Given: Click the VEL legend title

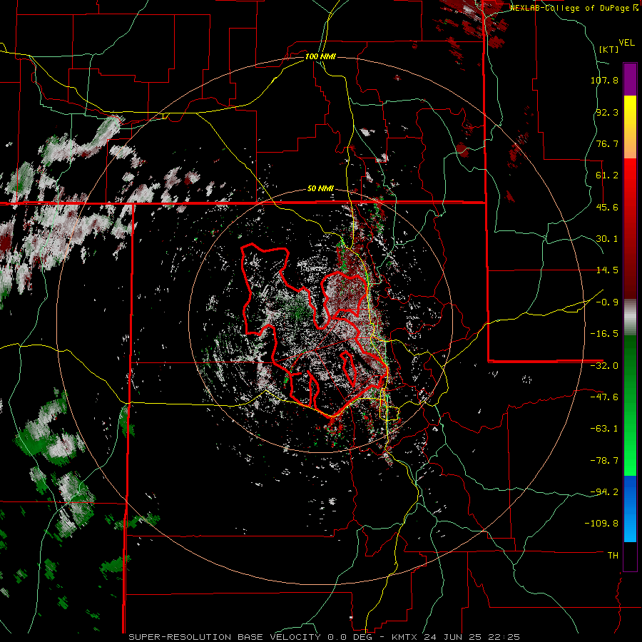Looking at the screenshot, I should coord(626,43).
